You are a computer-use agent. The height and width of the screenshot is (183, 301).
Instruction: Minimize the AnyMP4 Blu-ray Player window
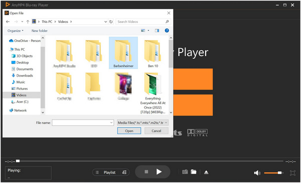point(277,5)
